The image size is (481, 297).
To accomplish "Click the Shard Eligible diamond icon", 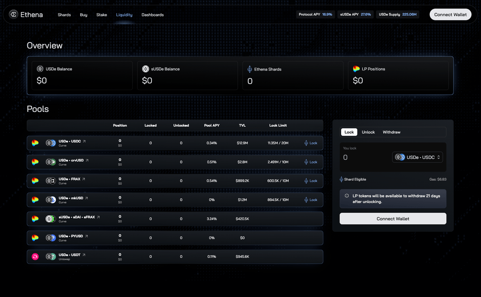I will pos(341,179).
